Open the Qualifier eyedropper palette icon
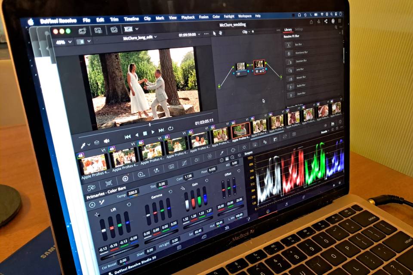Image resolution: width=413 pixels, height=275 pixels. pos(222,153)
